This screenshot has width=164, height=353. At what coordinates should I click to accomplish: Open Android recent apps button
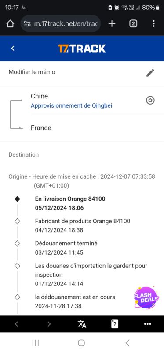coord(36,343)
